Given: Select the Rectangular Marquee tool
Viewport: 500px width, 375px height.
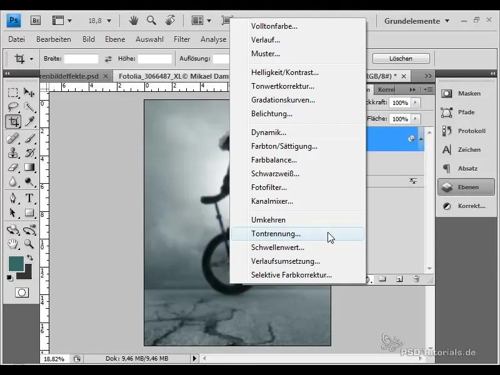Looking at the screenshot, I should click(12, 92).
